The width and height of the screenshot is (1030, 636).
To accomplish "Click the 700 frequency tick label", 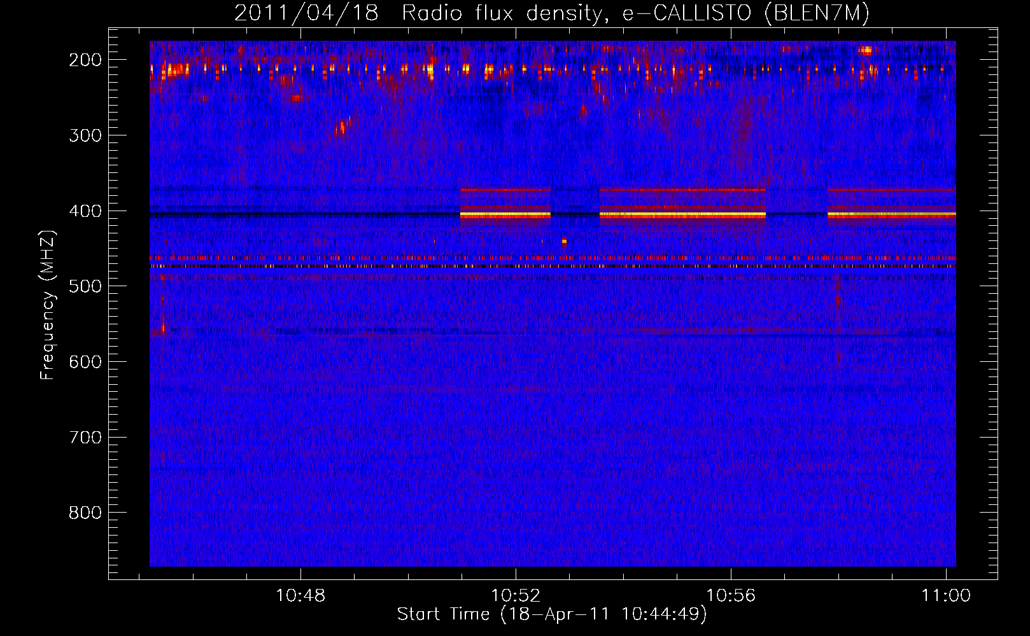I will (85, 438).
